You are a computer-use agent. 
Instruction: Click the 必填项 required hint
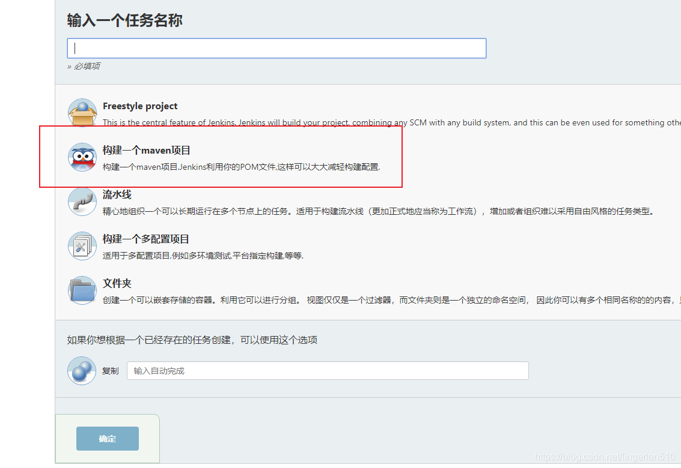[x=84, y=66]
